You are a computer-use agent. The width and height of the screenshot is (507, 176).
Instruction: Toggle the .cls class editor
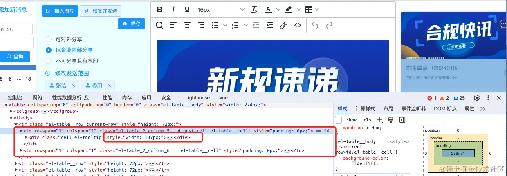(x=367, y=120)
